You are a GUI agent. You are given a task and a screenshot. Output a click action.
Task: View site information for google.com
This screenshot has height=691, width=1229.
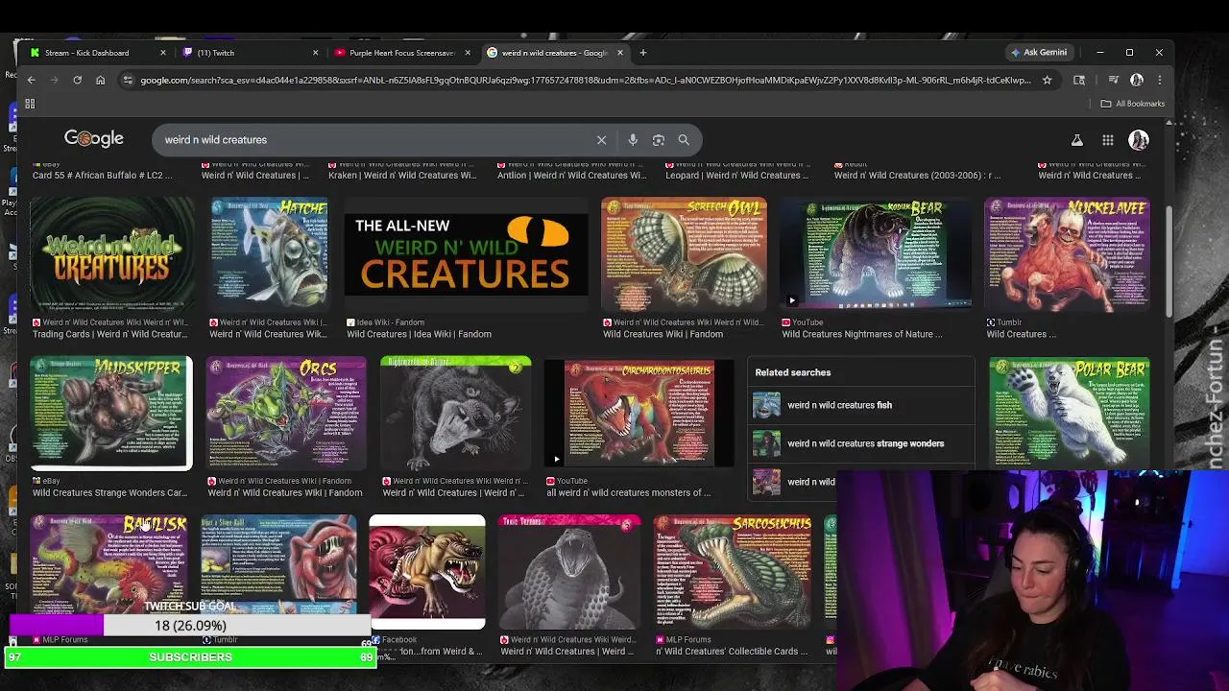click(x=128, y=80)
